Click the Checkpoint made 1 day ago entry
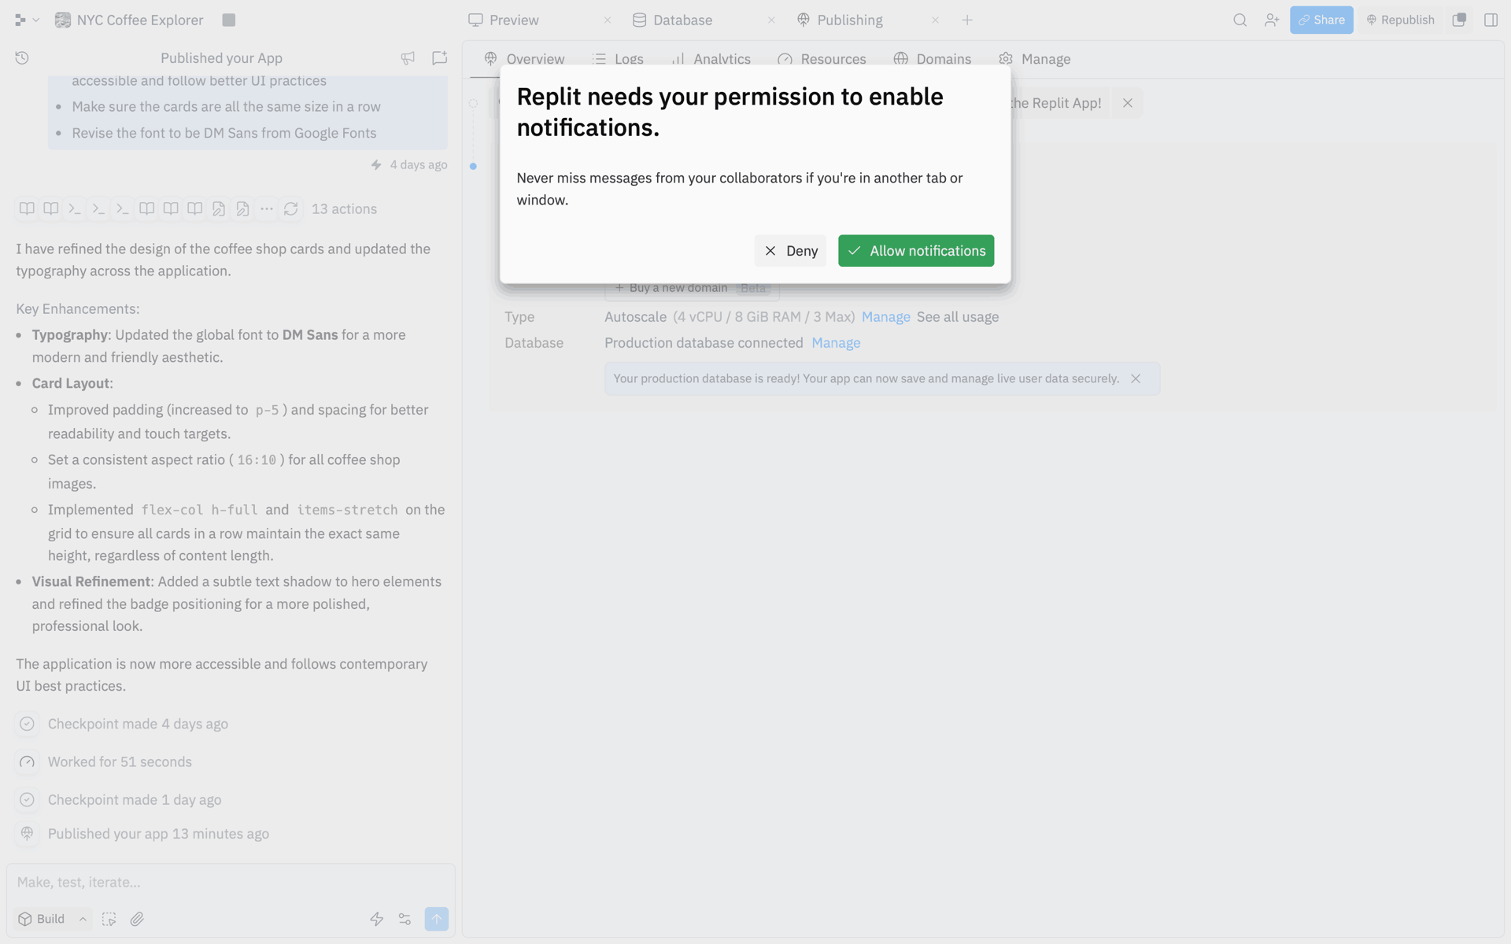This screenshot has width=1511, height=944. pyautogui.click(x=135, y=799)
